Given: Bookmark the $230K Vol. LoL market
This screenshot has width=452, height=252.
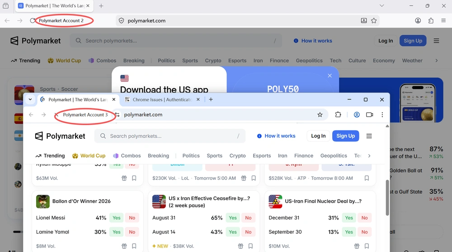Looking at the screenshot, I should (254, 178).
